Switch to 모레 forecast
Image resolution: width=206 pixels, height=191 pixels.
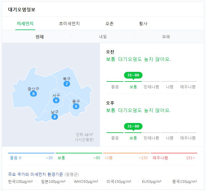tap(166, 36)
